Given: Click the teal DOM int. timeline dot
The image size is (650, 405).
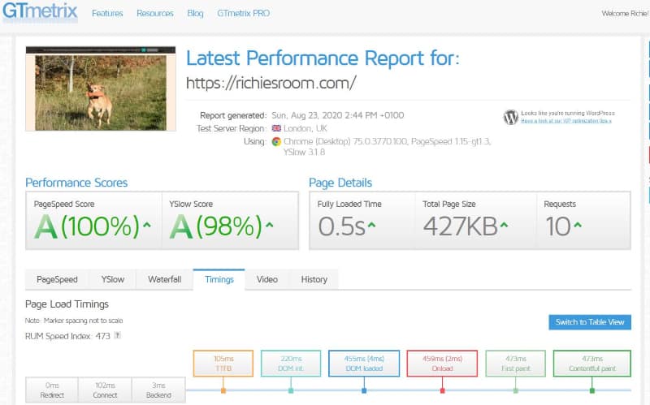Looking at the screenshot, I should tap(291, 390).
